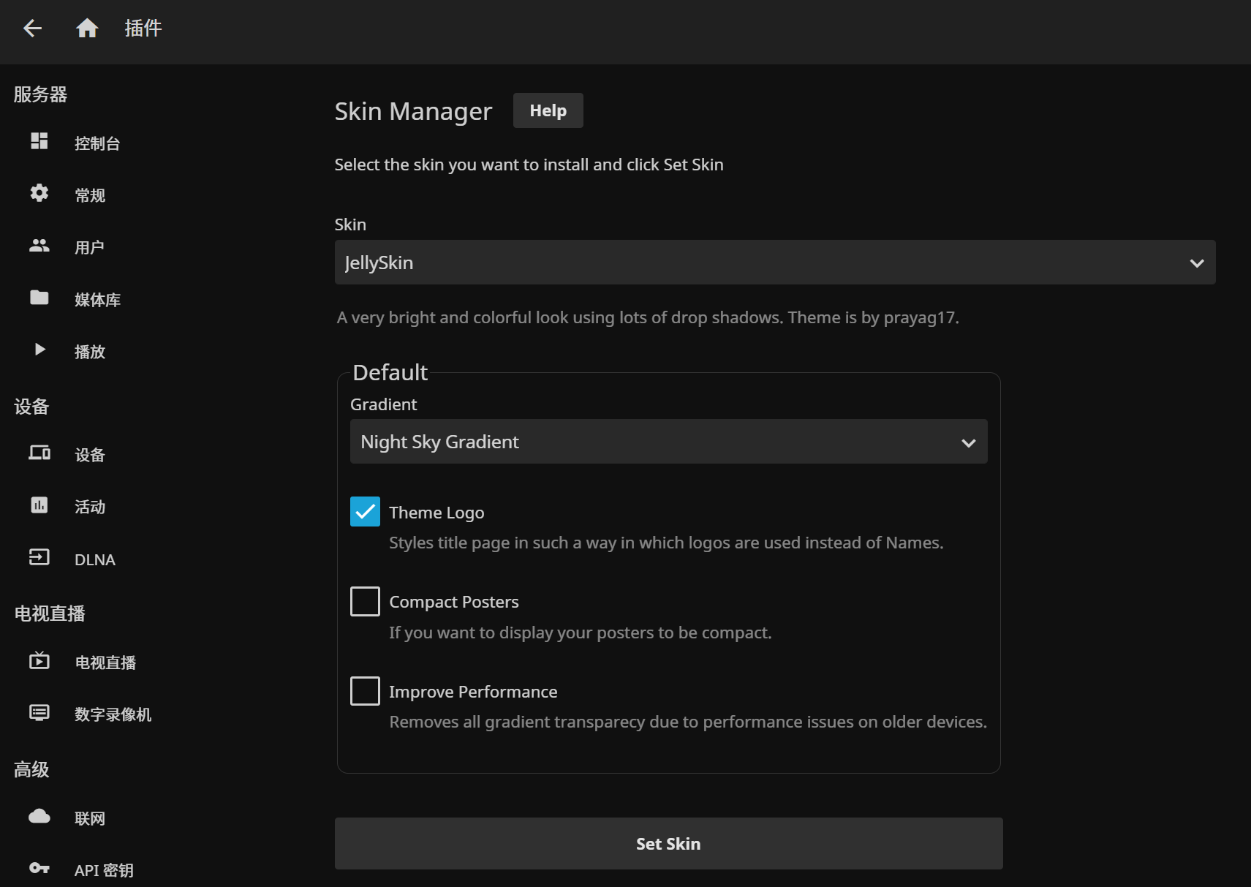1251x887 pixels.
Task: Click the 播放 play triangle icon
Action: [40, 350]
